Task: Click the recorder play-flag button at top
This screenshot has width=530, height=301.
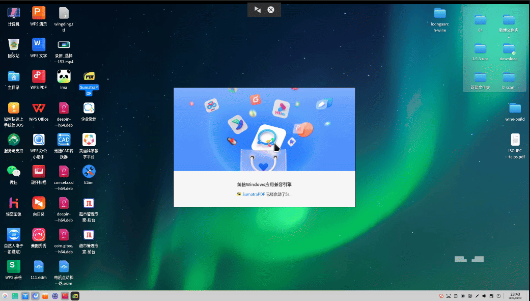Action: [x=258, y=10]
